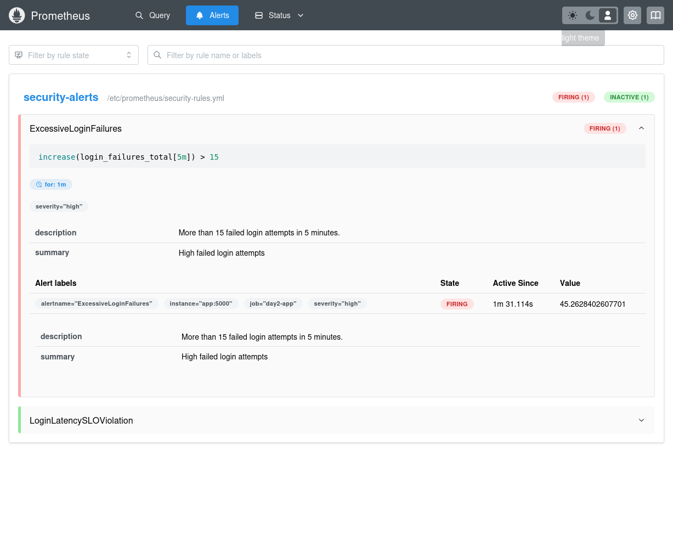Click the 'for: 1m' duration badge
The image size is (673, 546).
point(51,184)
